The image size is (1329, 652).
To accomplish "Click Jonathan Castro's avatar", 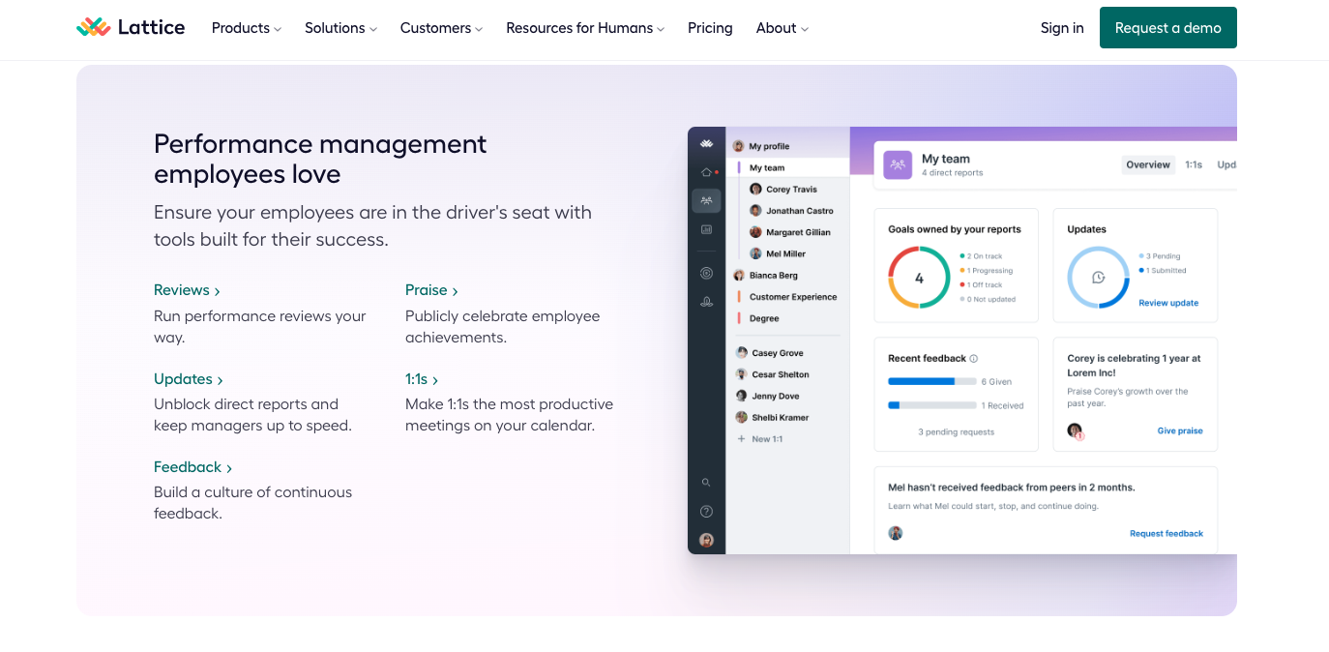I will (755, 211).
